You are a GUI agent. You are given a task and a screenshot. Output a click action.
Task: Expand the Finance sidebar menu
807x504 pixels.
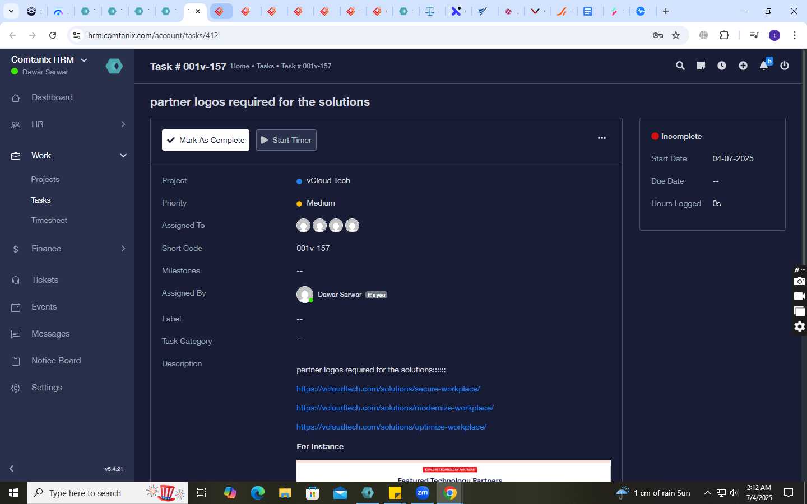tap(67, 249)
